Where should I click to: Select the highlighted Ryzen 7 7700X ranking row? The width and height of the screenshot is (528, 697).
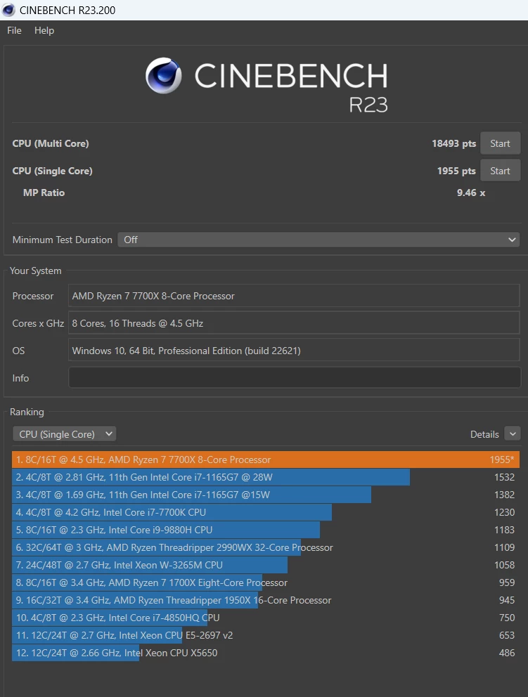pyautogui.click(x=266, y=460)
